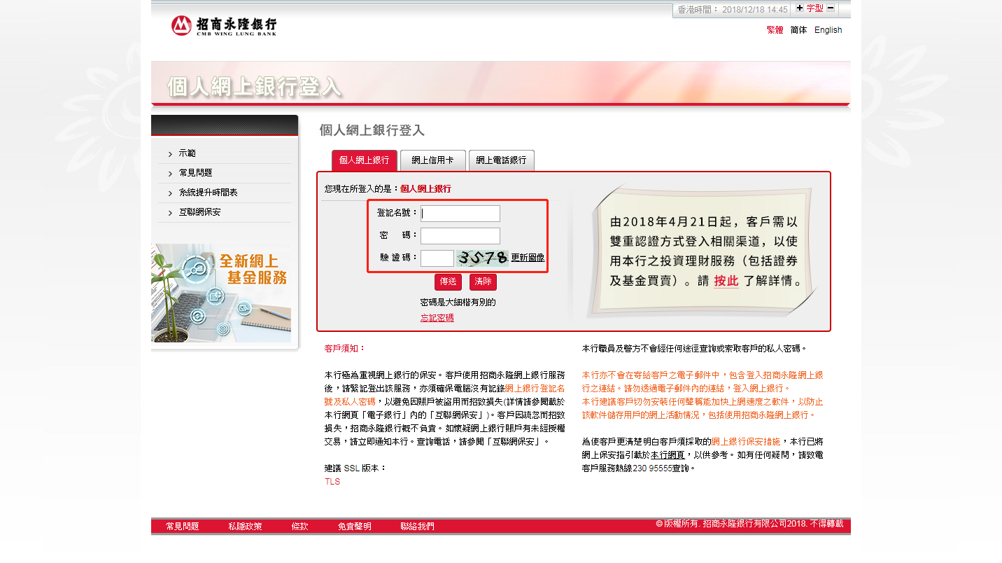Viewport: 1002px width, 563px height.
Task: Open footer 私隱政策 link
Action: point(245,527)
